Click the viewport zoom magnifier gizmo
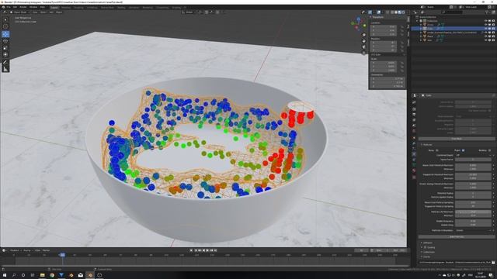Image resolution: width=497 pixels, height=279 pixels. tap(364, 35)
